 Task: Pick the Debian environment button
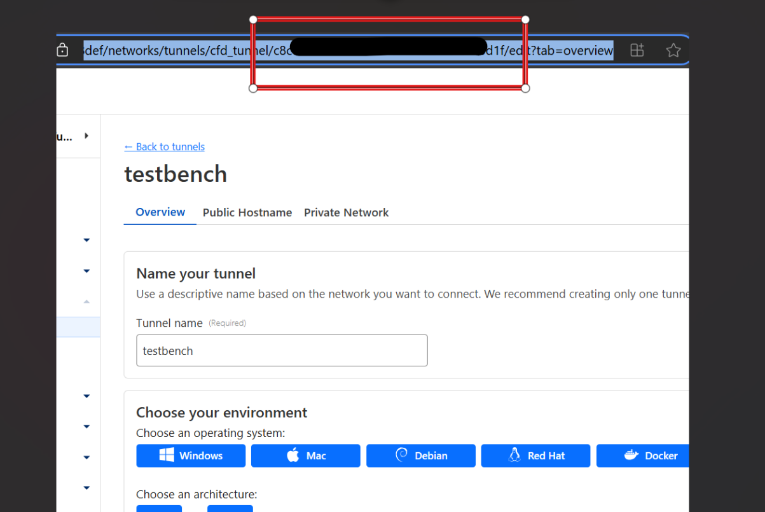[x=421, y=455]
